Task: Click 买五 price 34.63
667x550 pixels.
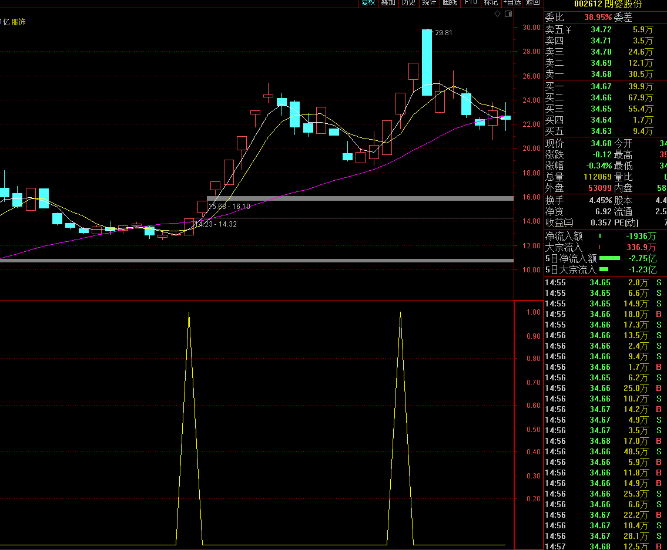Action: [601, 131]
